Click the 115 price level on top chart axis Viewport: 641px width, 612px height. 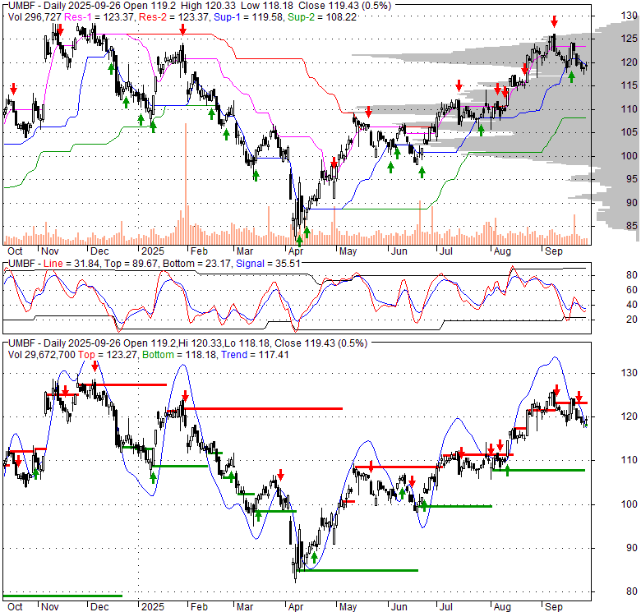click(629, 85)
